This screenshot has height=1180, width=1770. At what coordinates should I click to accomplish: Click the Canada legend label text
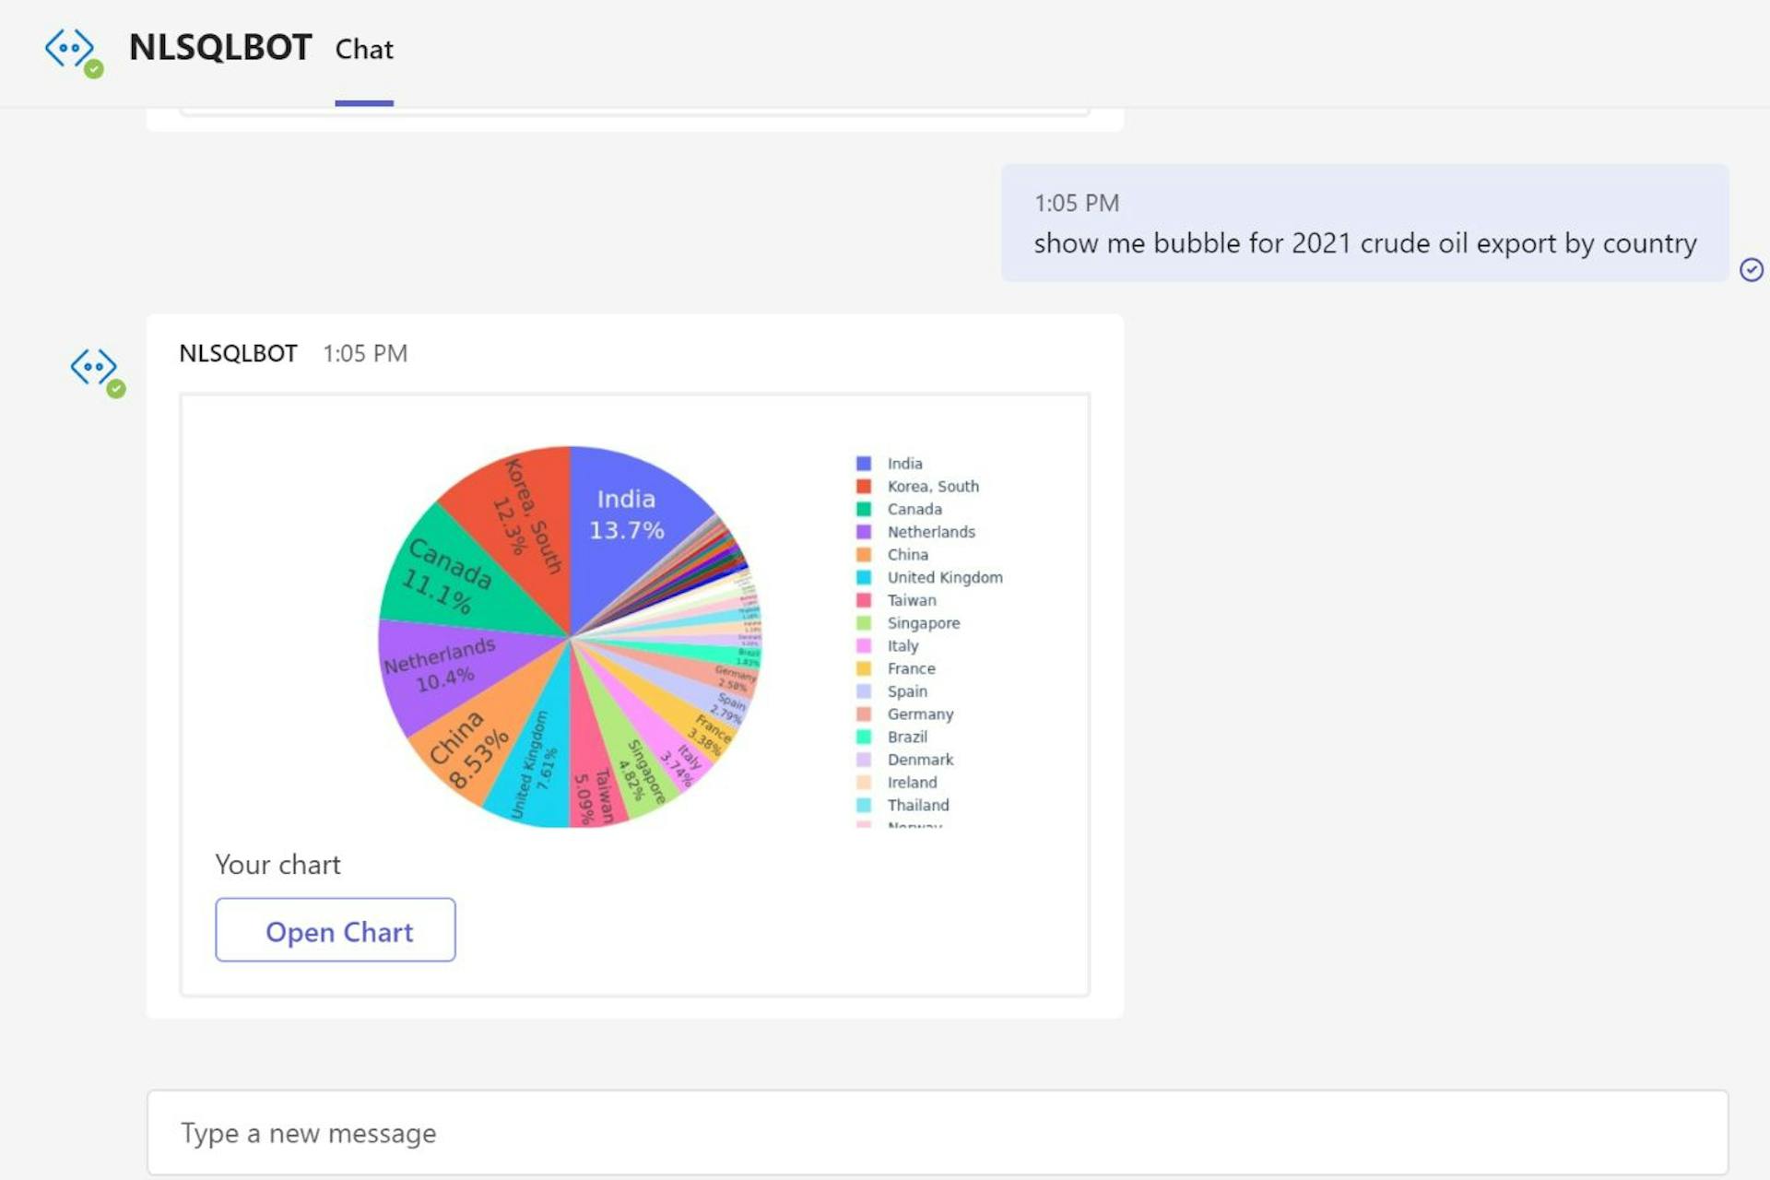pyautogui.click(x=914, y=509)
